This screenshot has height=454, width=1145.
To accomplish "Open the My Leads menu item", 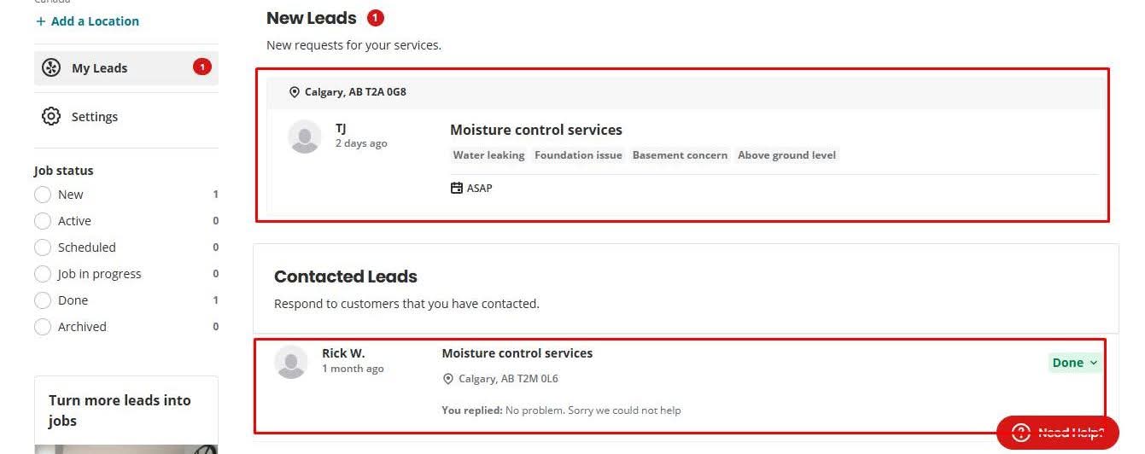I will [x=126, y=68].
